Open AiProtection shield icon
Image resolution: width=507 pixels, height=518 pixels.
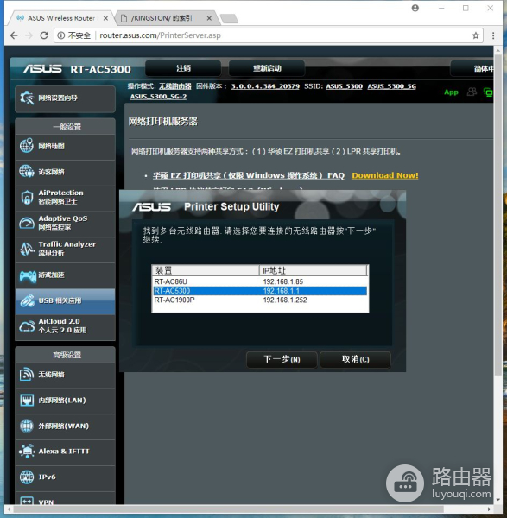click(27, 197)
